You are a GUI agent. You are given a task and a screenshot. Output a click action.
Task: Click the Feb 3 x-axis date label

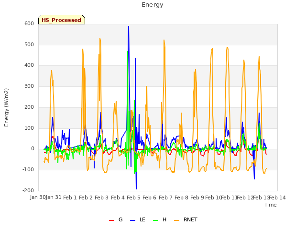[101, 198]
